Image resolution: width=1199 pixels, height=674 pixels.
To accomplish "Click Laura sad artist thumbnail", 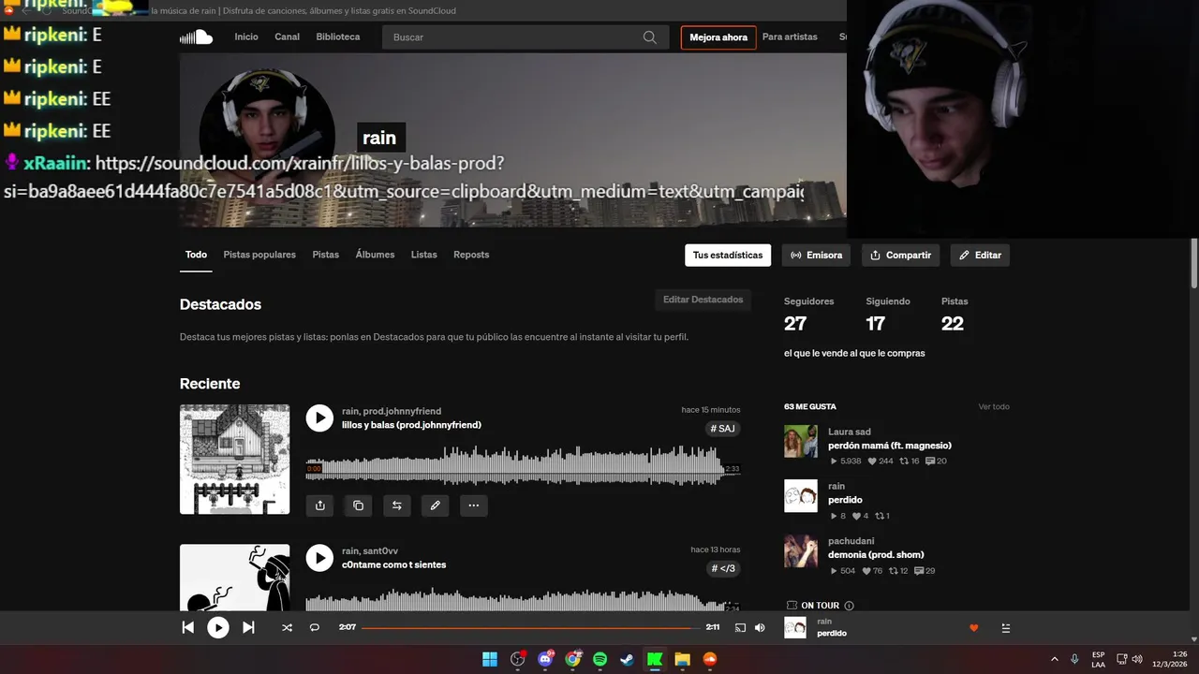I will [x=801, y=441].
